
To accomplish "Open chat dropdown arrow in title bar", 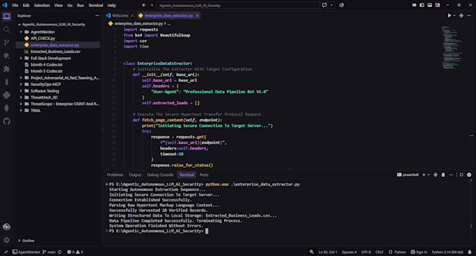I will [332, 5].
